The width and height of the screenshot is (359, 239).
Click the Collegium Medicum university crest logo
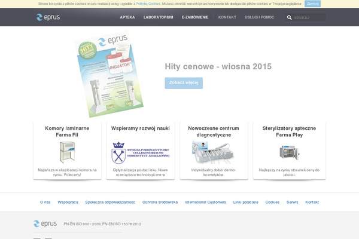click(x=141, y=153)
